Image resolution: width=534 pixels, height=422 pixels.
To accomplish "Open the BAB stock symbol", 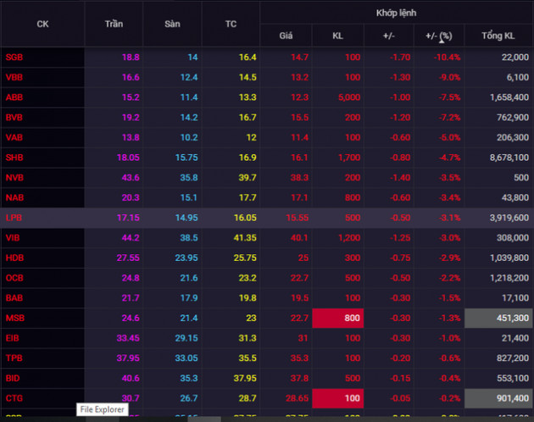I will [14, 298].
